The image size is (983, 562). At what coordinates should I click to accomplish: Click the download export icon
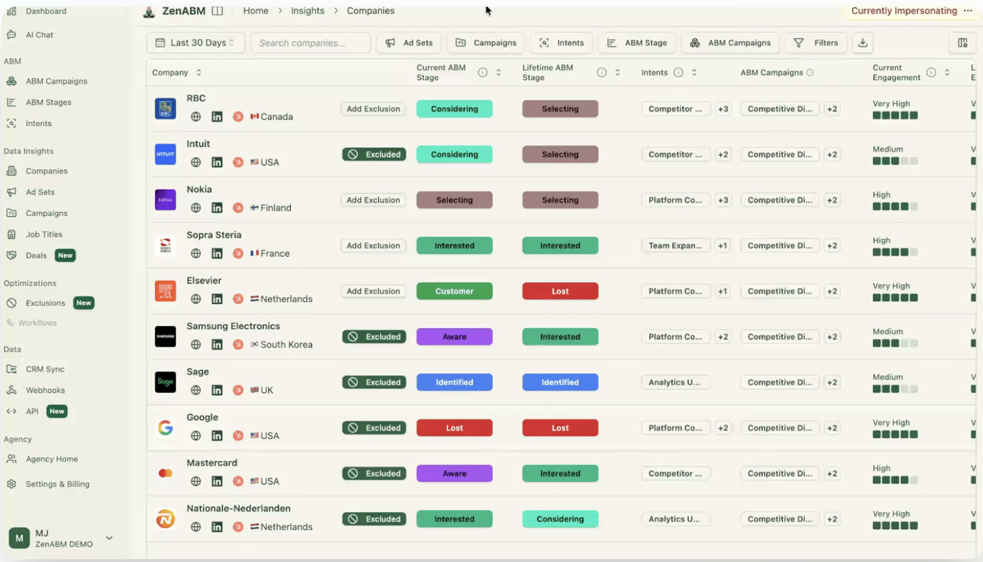(x=862, y=43)
